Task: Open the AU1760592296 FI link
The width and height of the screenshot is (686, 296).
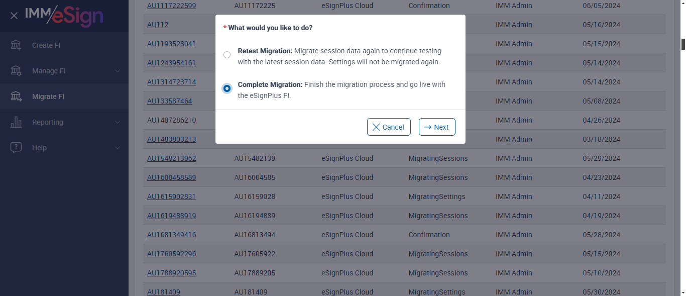Action: coord(171,254)
